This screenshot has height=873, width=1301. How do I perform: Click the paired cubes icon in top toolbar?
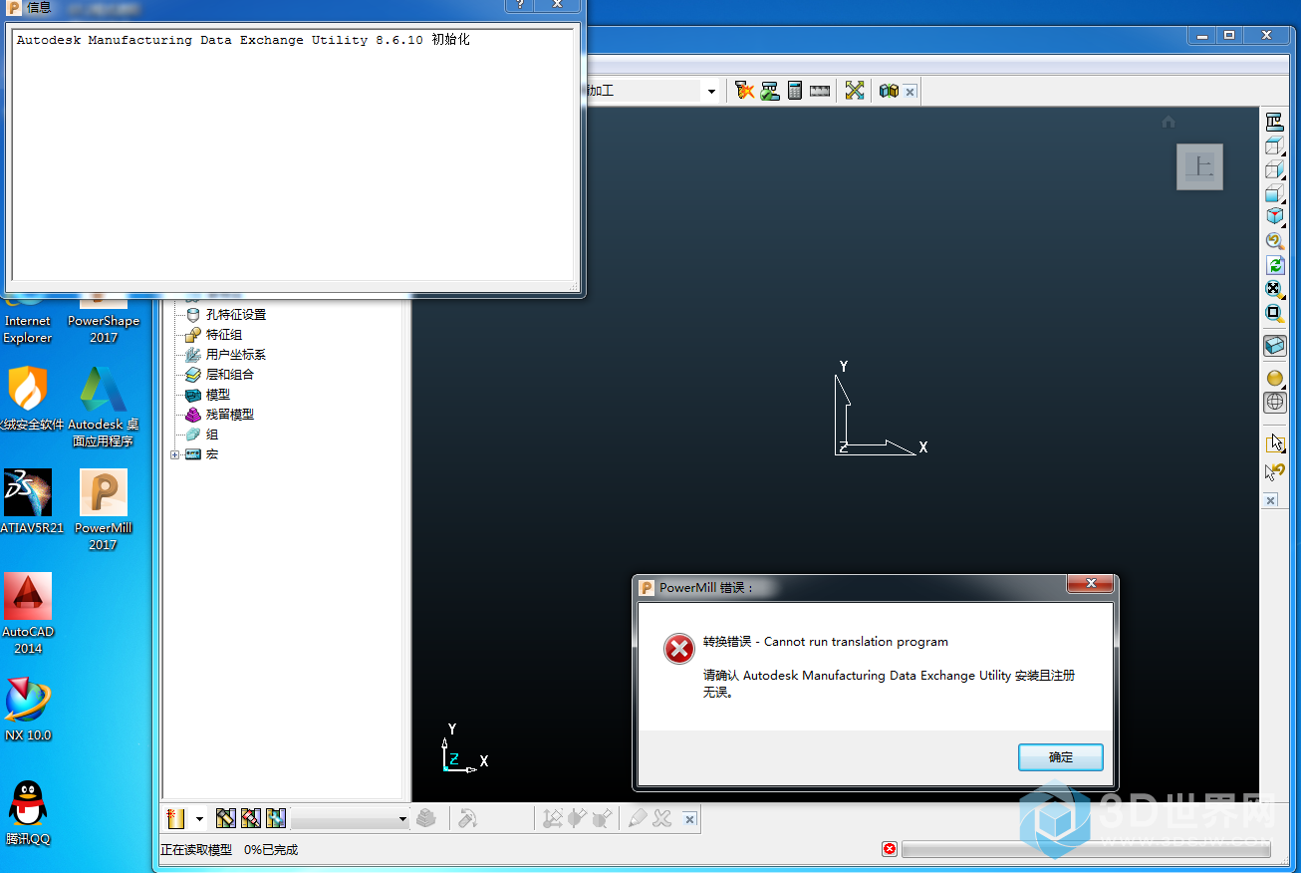pyautogui.click(x=889, y=91)
